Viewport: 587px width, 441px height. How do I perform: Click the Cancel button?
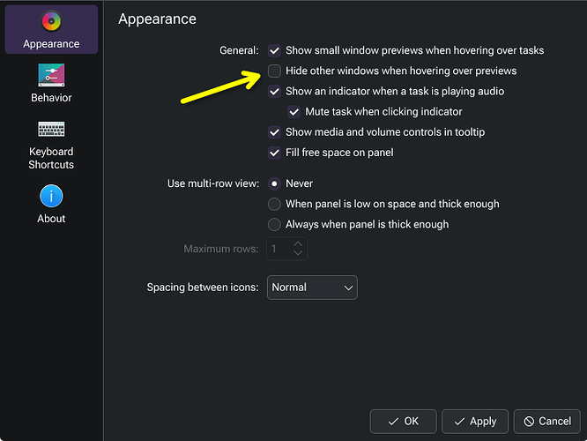pos(547,422)
